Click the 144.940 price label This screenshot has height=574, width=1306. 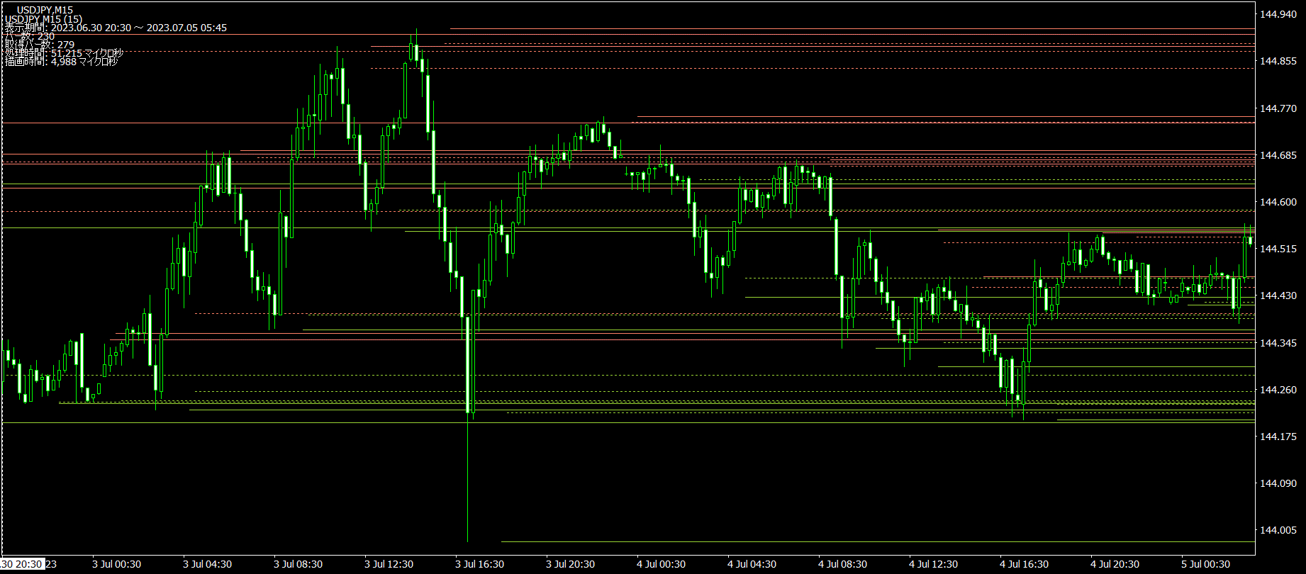(1278, 14)
